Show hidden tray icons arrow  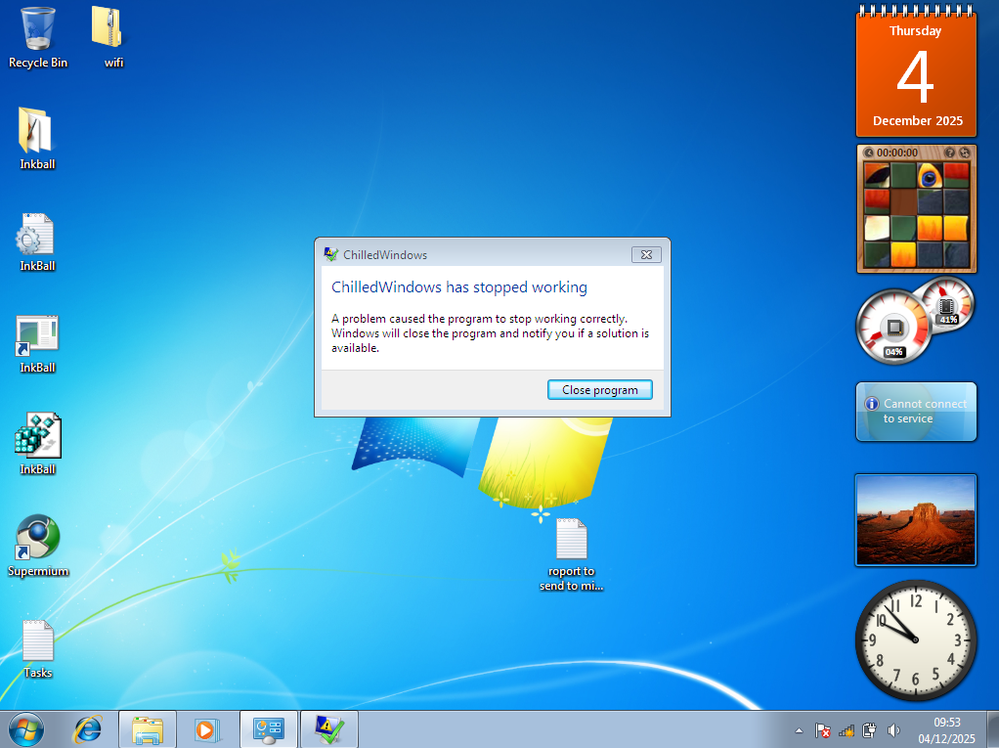coord(799,730)
